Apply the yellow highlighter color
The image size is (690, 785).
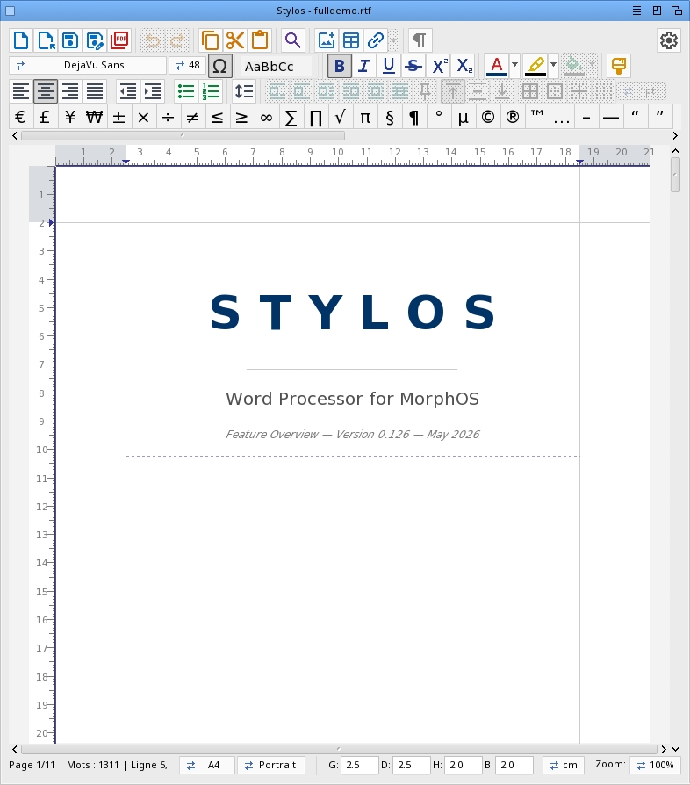[x=535, y=66]
